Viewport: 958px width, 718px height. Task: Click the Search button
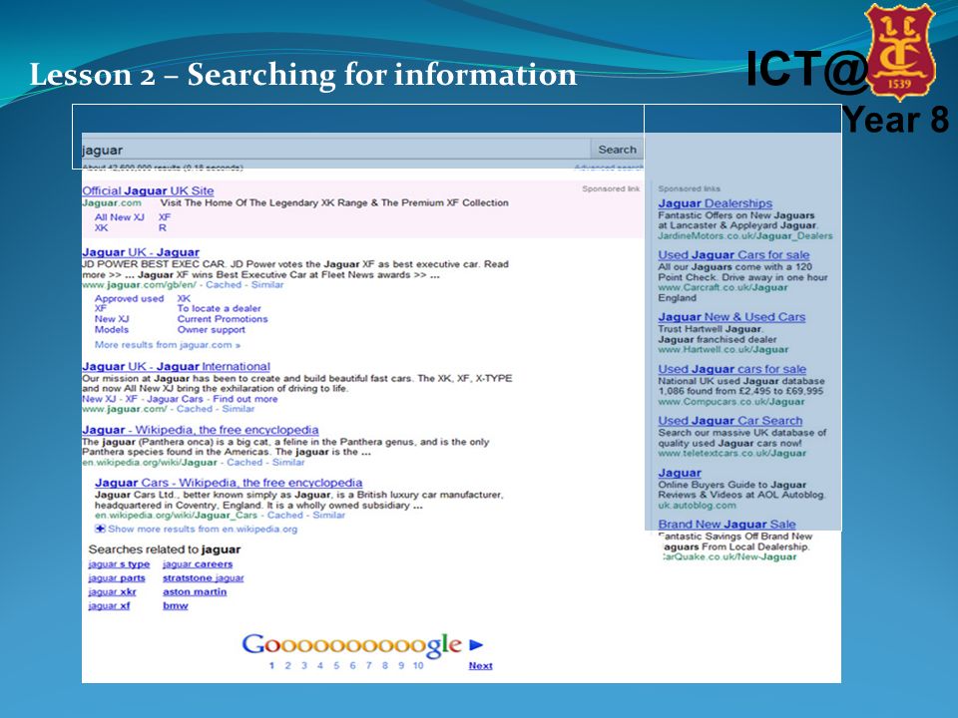pos(617,150)
